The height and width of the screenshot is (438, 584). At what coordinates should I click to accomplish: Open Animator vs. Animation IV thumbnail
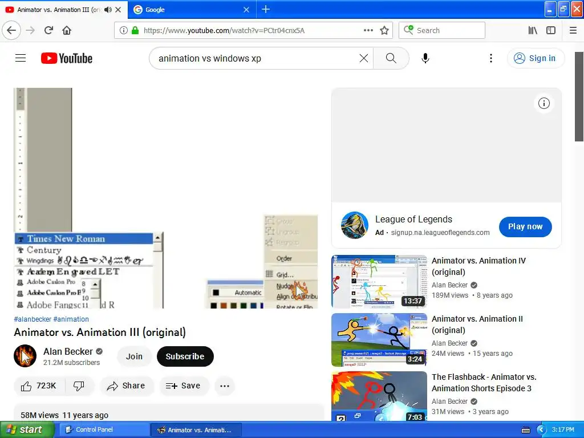point(379,282)
